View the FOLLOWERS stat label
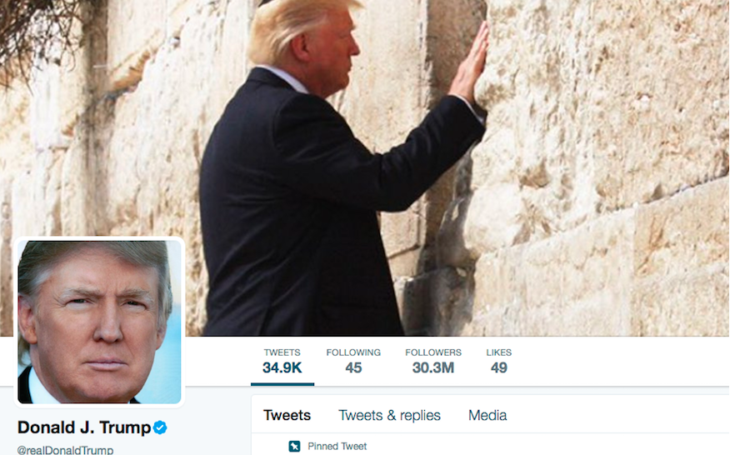 click(433, 352)
